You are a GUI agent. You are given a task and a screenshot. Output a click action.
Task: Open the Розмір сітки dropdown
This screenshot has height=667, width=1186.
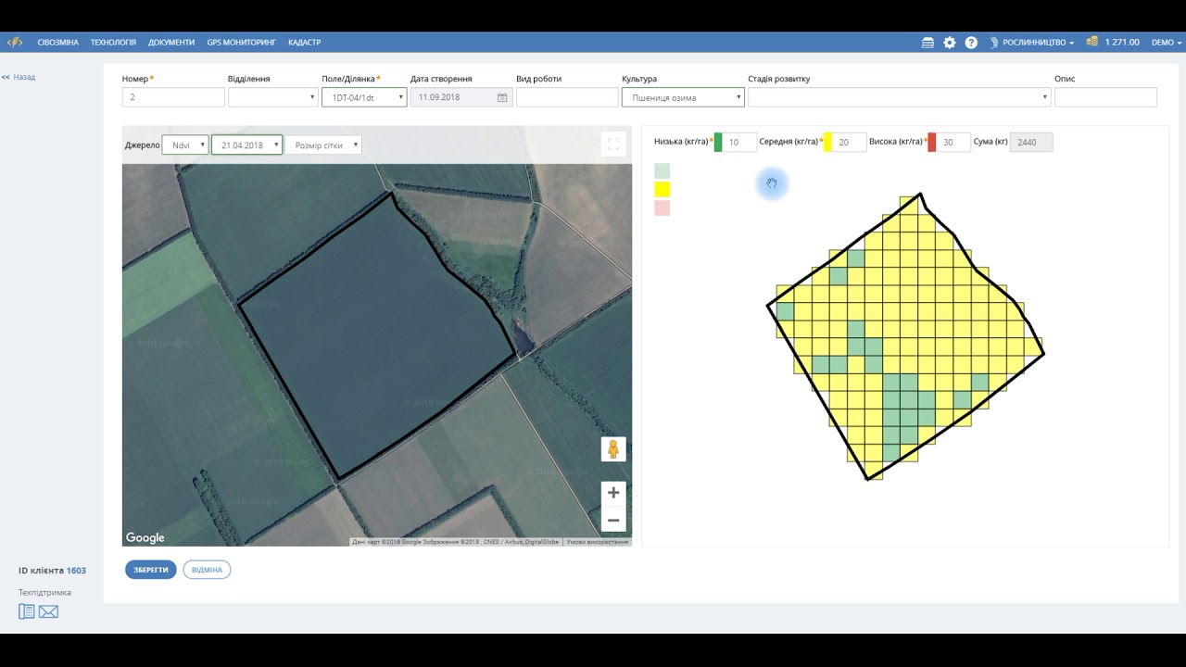point(322,145)
